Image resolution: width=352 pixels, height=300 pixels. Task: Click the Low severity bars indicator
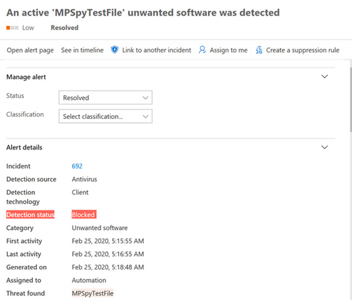pyautogui.click(x=12, y=28)
